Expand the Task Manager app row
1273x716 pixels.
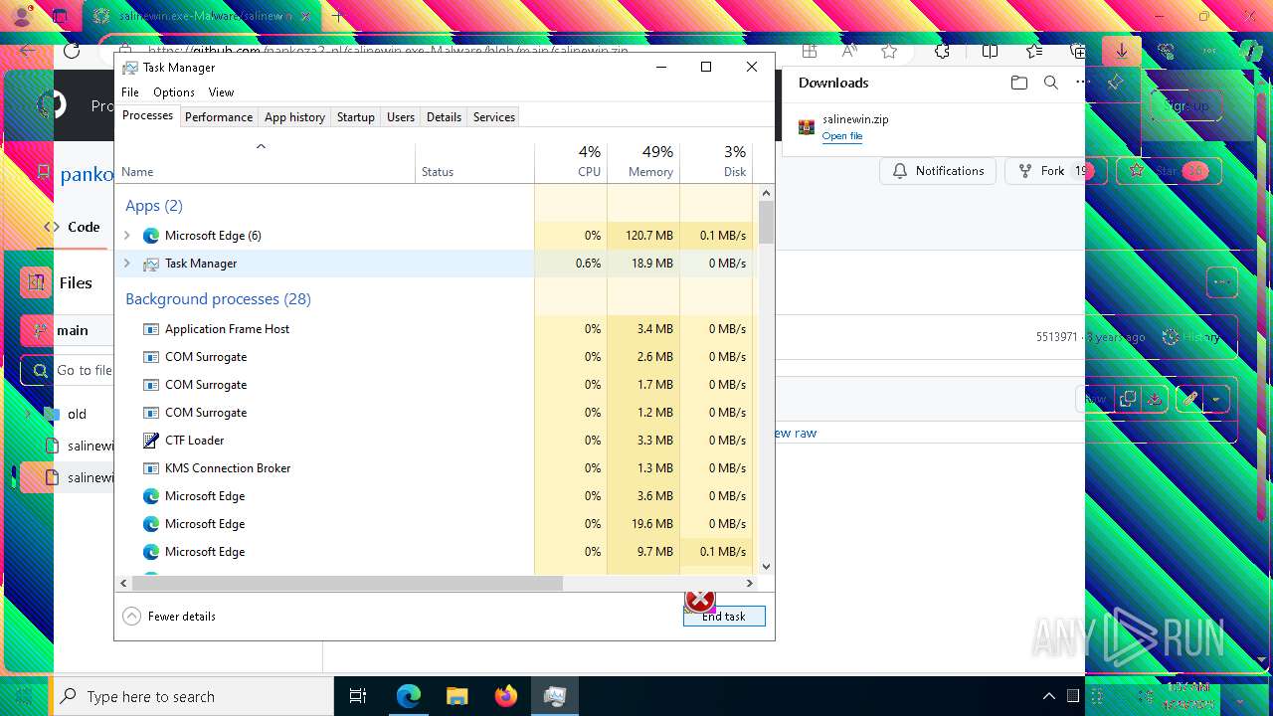[x=126, y=264]
